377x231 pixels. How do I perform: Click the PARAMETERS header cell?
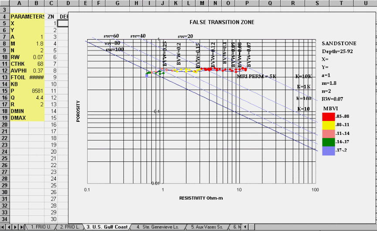pyautogui.click(x=27, y=17)
